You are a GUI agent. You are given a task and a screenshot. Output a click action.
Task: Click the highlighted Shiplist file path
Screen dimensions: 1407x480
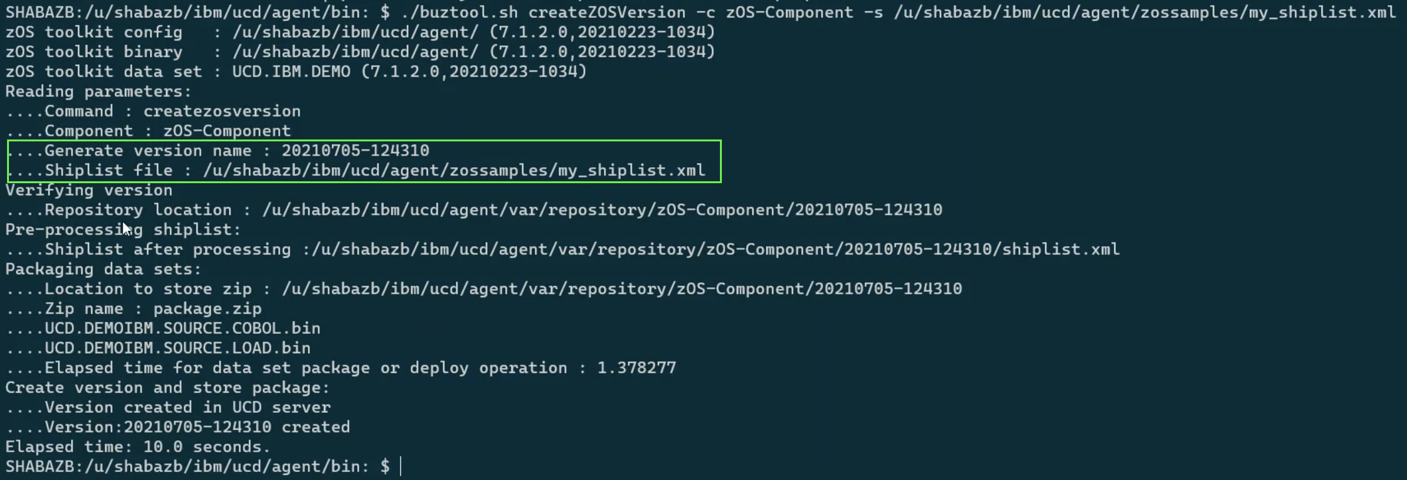(453, 170)
